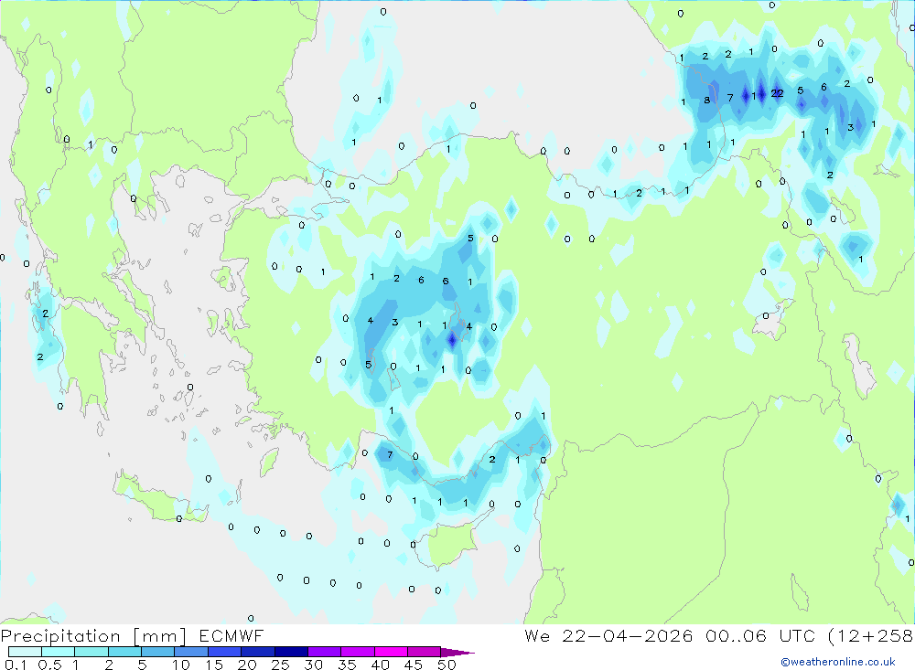The image size is (915, 670).
Task: Click the '0.5' legend scale label
Action: coord(49,665)
